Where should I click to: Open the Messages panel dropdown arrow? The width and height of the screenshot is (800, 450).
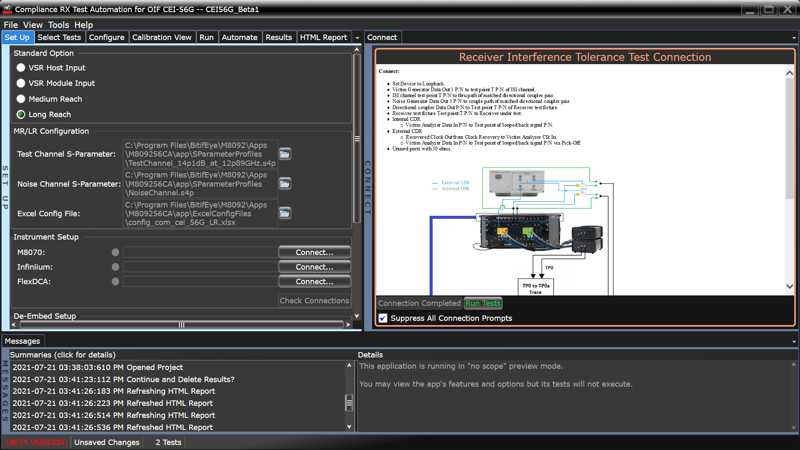coord(793,341)
